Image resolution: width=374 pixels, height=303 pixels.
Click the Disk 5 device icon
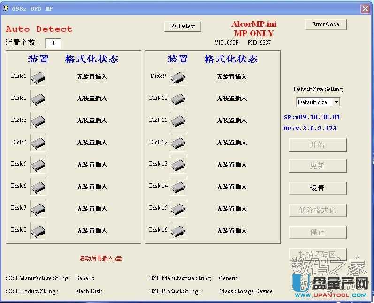38,165
